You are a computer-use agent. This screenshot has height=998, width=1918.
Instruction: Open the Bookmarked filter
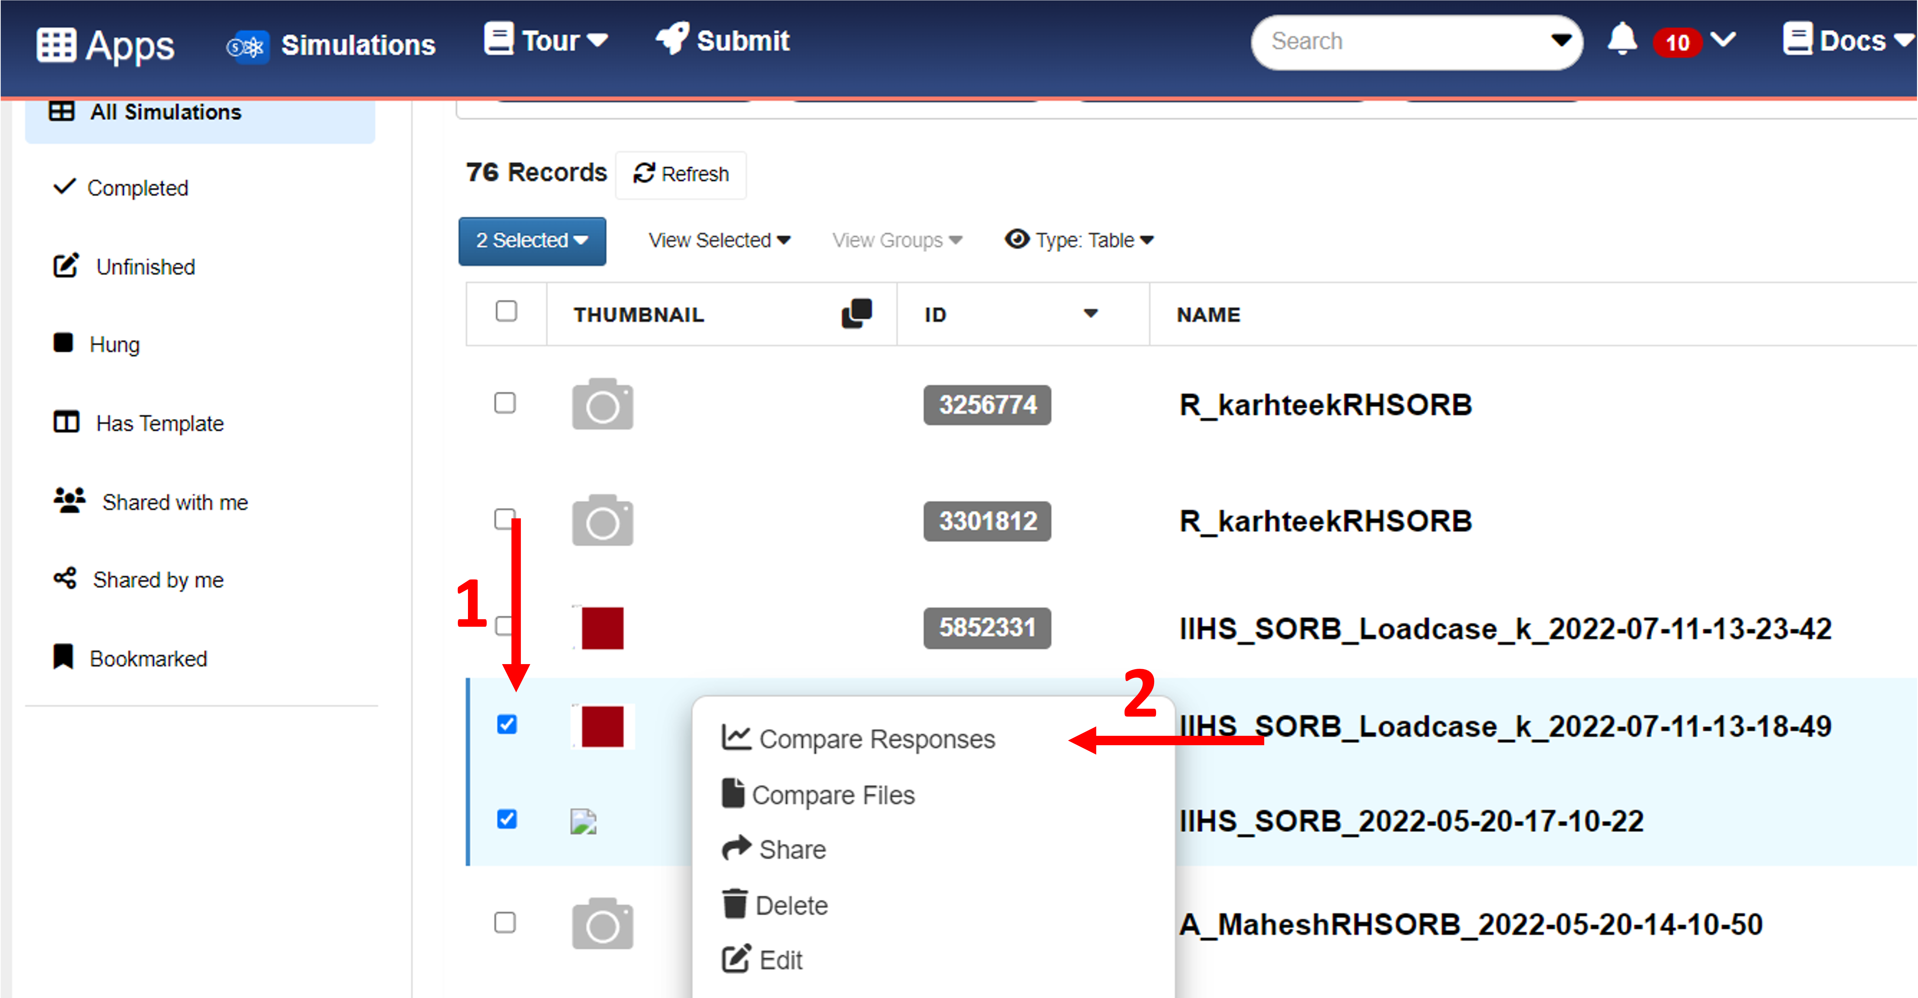tap(130, 658)
